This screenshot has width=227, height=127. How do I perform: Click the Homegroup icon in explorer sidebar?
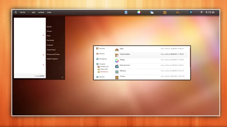[x=98, y=59]
